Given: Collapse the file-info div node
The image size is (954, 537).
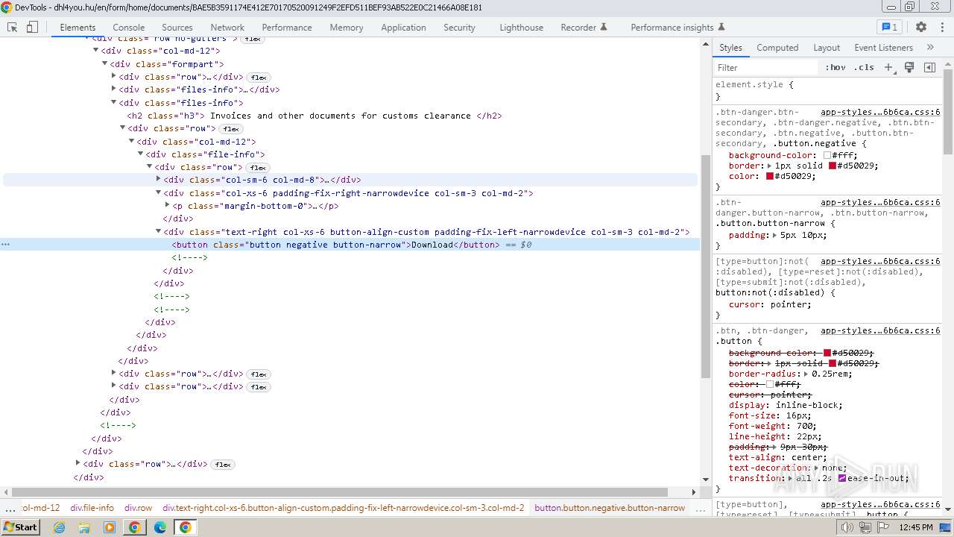Looking at the screenshot, I should 141,154.
